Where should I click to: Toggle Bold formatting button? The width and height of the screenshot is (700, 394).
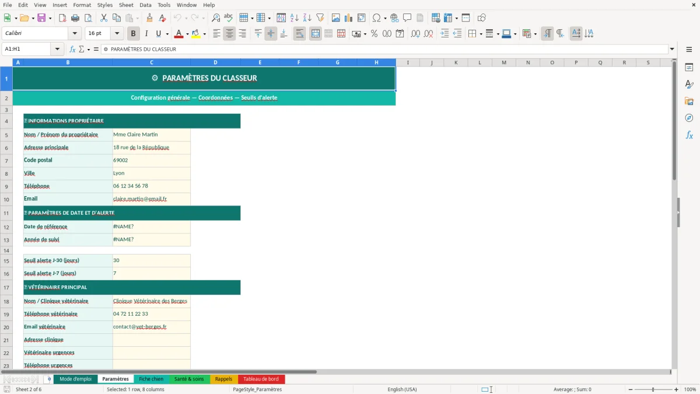point(134,34)
